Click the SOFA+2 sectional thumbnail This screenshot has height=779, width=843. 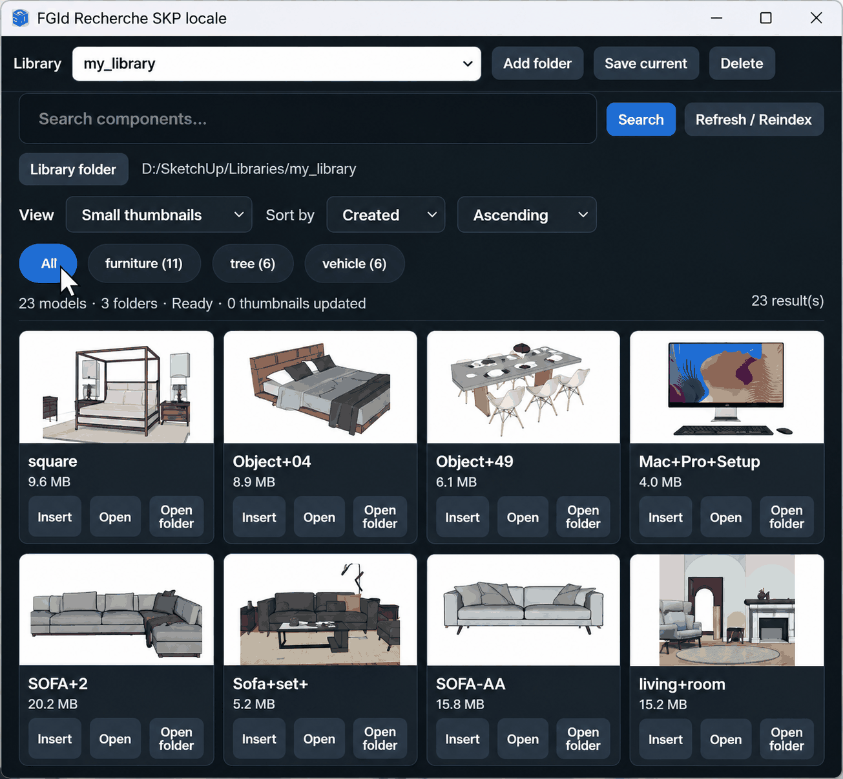116,610
